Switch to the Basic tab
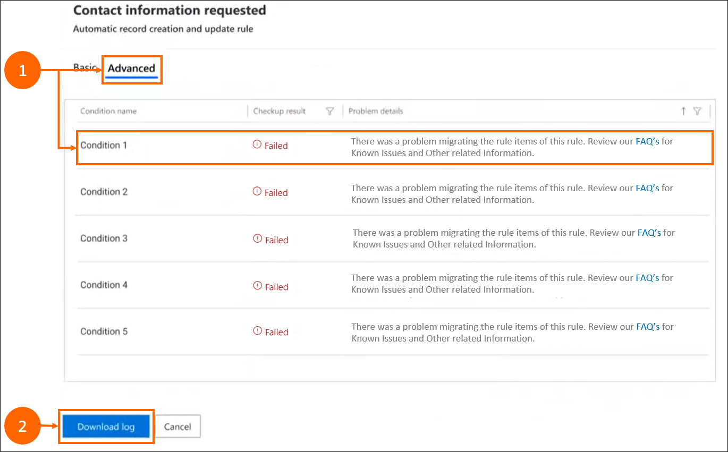Viewport: 728px width, 452px height. pos(85,68)
